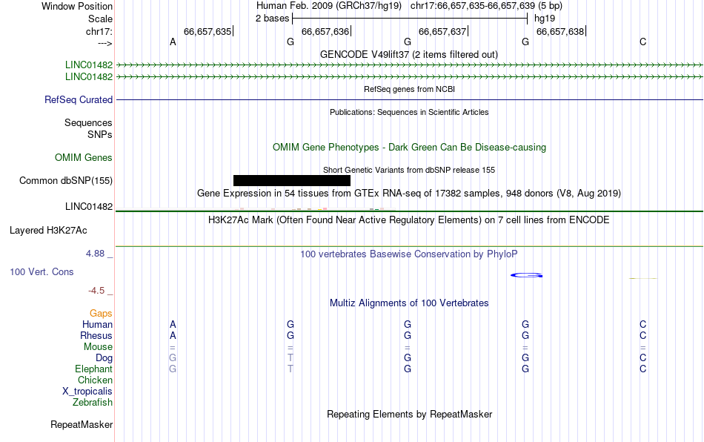704x442 pixels.
Task: Click the 66,657,635 coordinate tick label
Action: (x=207, y=31)
